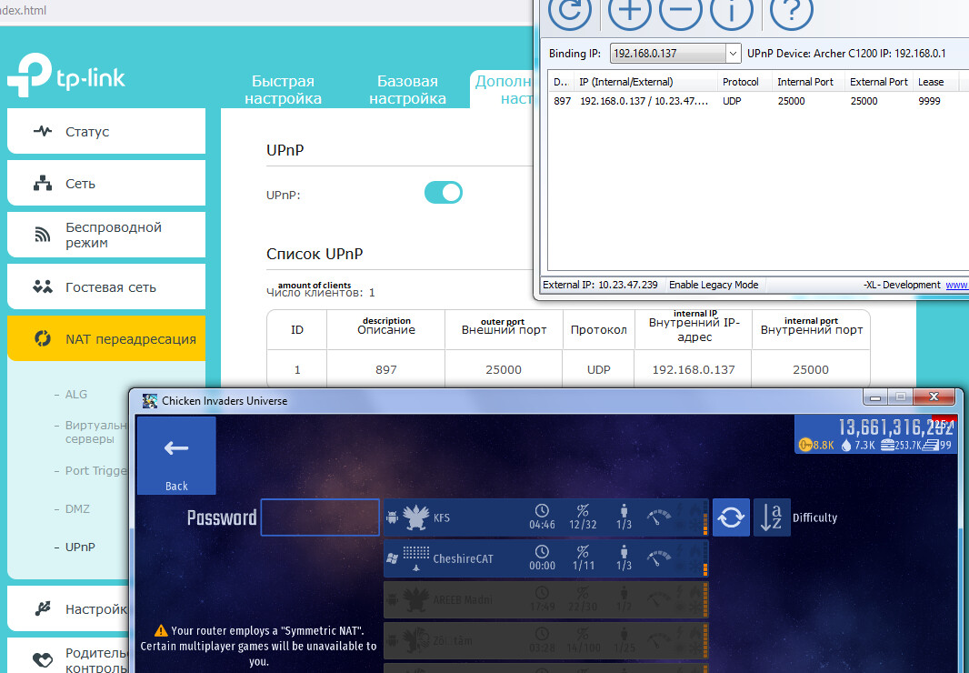Click the alphabetical sort icon next to Difficulty
The height and width of the screenshot is (673, 969).
(772, 517)
